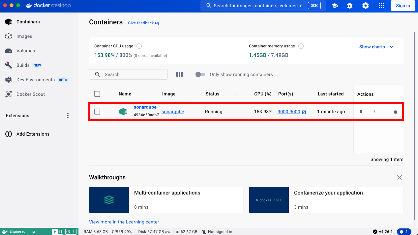
Task: Tick the sonarqube row checkbox
Action: [97, 112]
